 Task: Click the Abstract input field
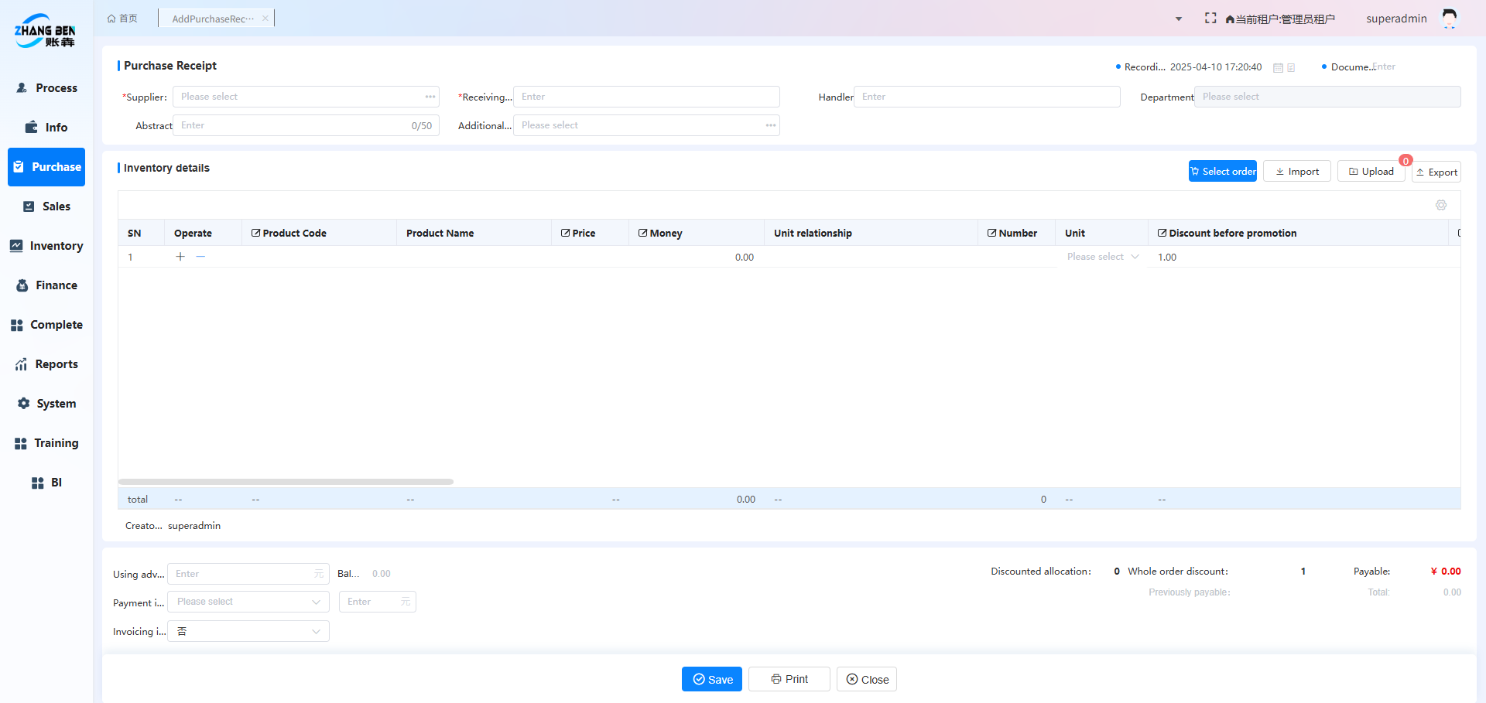coord(294,125)
